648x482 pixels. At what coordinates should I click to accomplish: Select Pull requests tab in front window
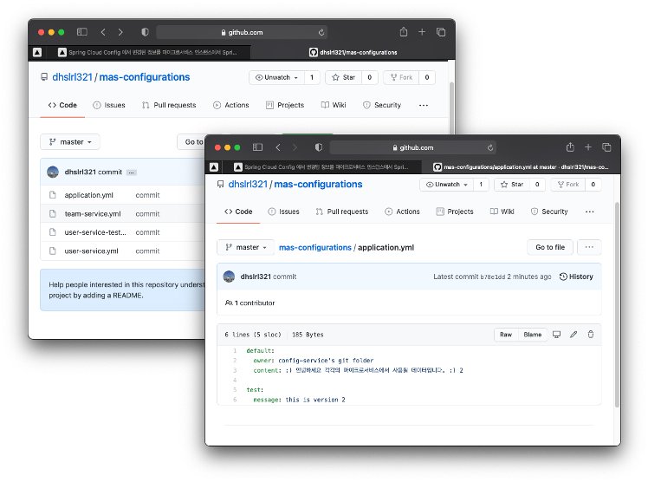point(342,212)
